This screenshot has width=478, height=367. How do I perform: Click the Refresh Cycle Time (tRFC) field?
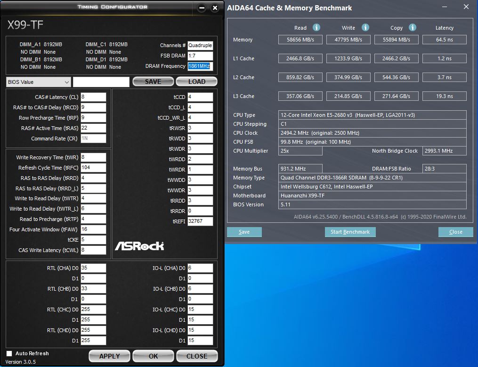pyautogui.click(x=93, y=168)
